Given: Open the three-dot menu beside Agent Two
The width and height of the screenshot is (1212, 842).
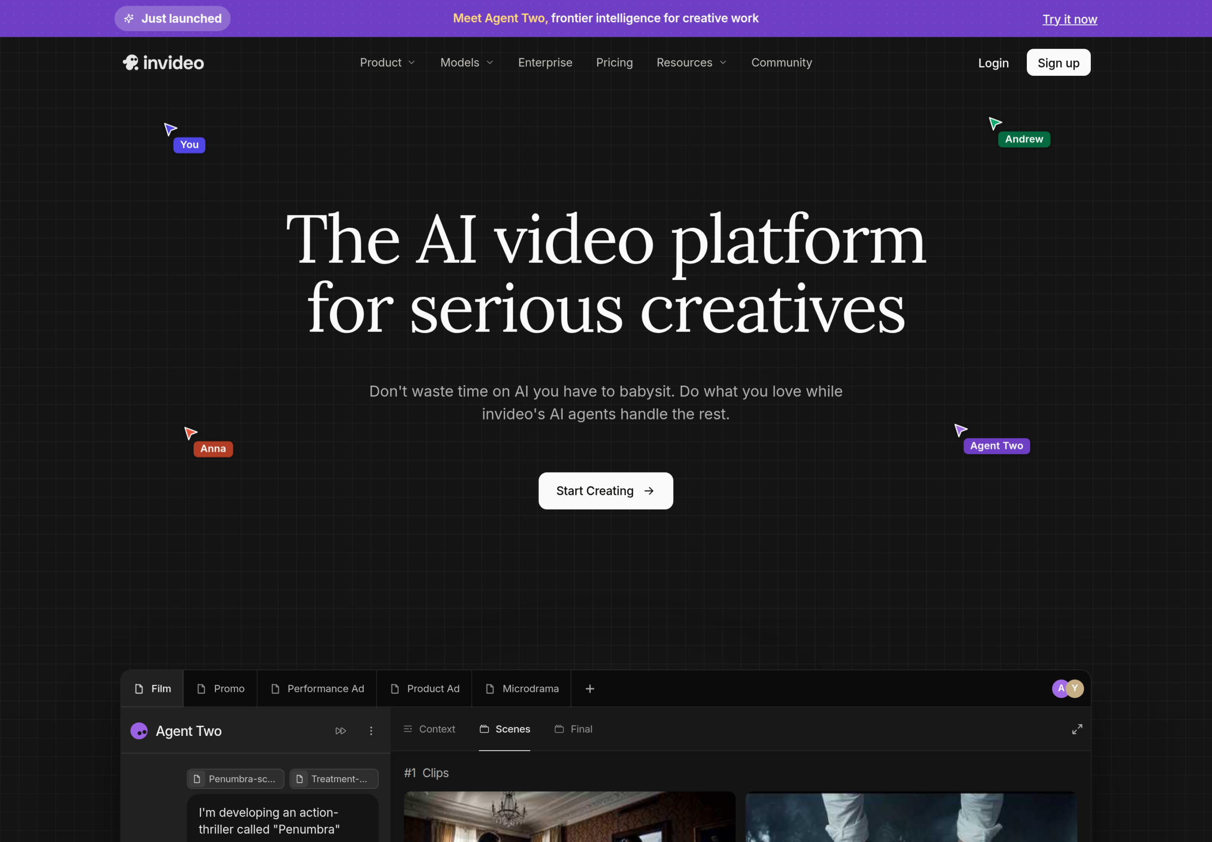Looking at the screenshot, I should pyautogui.click(x=371, y=731).
